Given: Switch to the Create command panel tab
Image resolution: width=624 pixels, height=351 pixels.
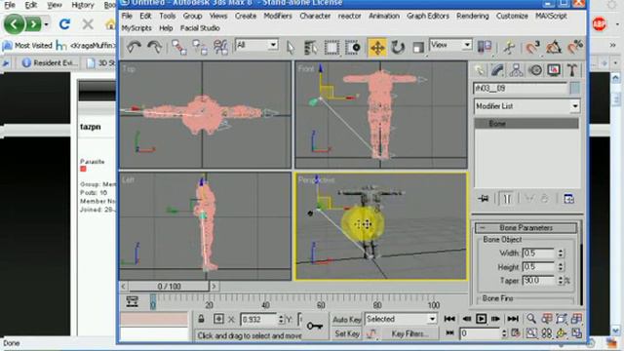Looking at the screenshot, I should pyautogui.click(x=480, y=70).
